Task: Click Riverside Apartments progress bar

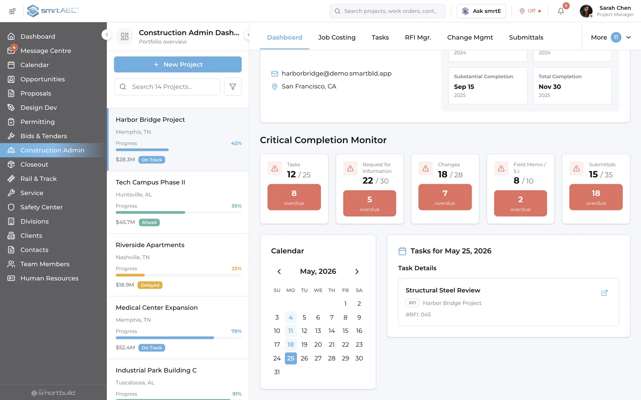Action: [x=178, y=275]
